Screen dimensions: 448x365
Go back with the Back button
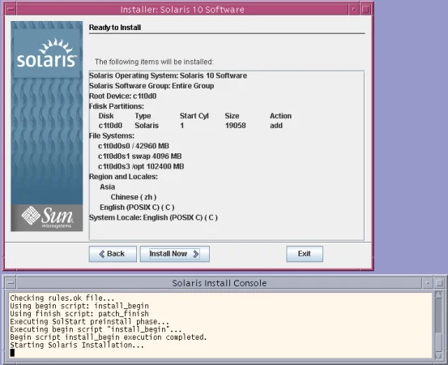113,254
